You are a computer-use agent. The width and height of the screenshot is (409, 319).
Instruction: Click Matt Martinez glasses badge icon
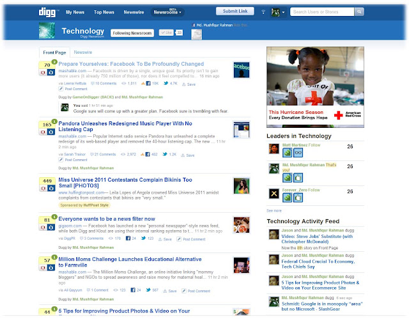tap(298, 153)
